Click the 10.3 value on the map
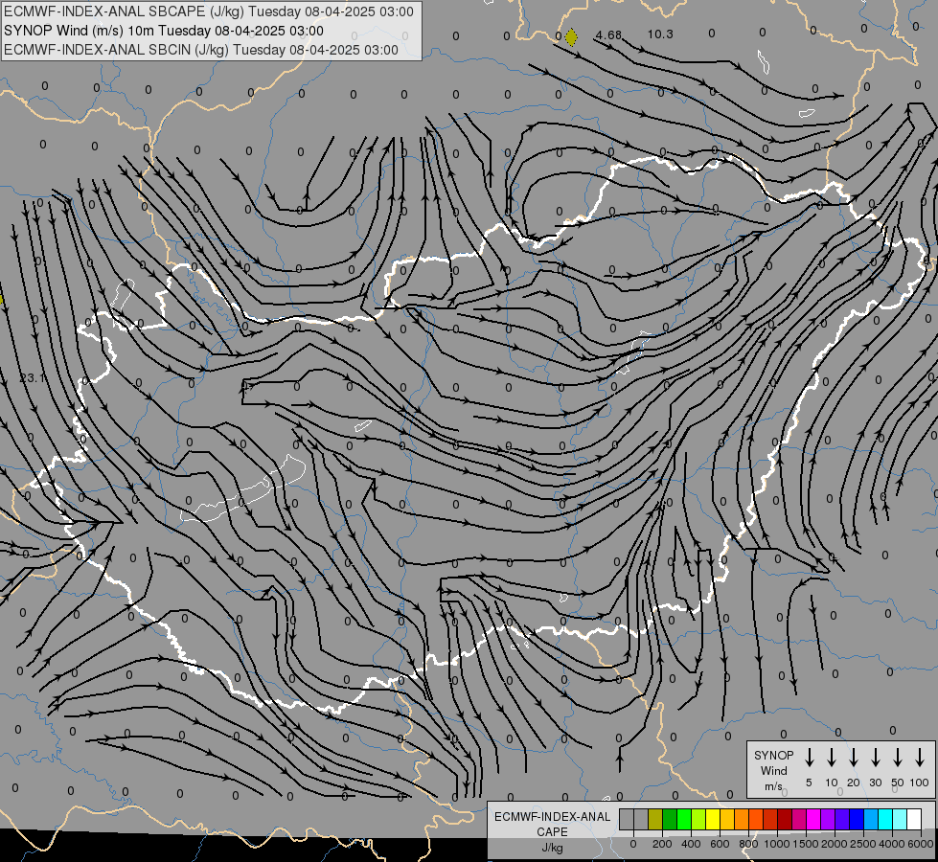Screen dimensions: 938x862 point(660,34)
